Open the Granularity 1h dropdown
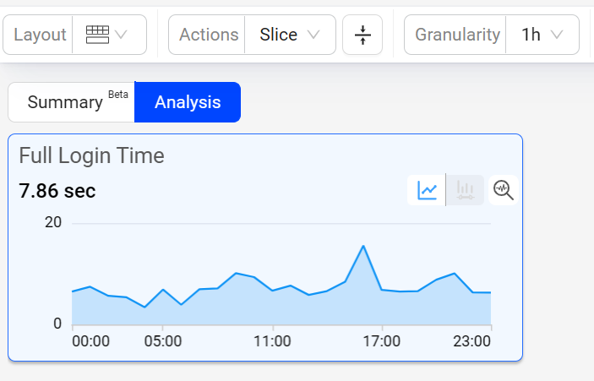 tap(542, 35)
